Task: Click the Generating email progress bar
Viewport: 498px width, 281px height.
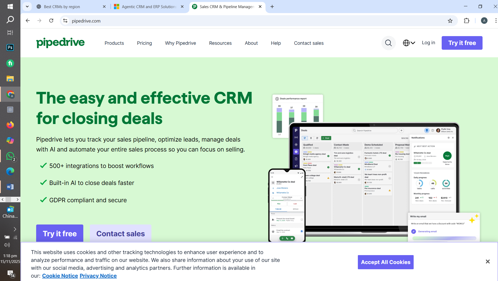Action: click(x=445, y=238)
